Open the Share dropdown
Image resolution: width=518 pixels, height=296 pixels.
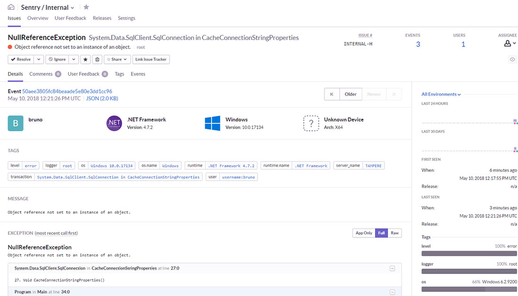coord(117,59)
